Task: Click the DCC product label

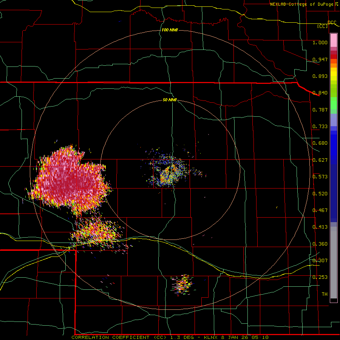Action: coord(332,22)
